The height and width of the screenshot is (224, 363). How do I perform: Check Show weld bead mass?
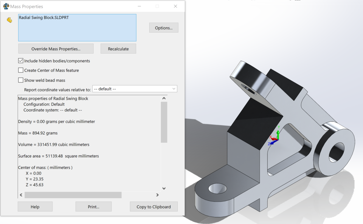click(21, 80)
